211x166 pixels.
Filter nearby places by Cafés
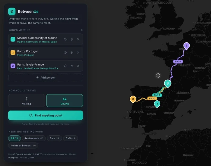[71, 138]
